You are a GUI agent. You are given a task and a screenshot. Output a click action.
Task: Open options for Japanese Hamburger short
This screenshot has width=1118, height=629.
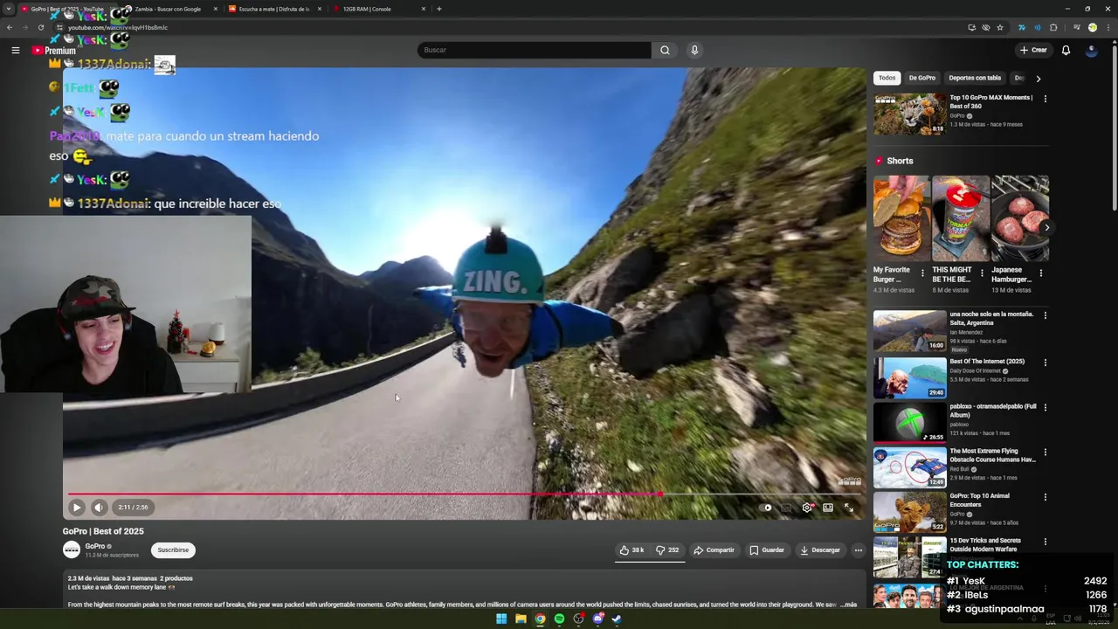coord(1040,273)
